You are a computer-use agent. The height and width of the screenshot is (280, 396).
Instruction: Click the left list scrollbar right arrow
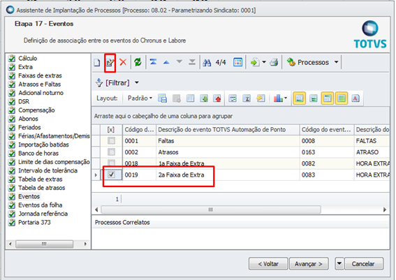tap(85, 244)
